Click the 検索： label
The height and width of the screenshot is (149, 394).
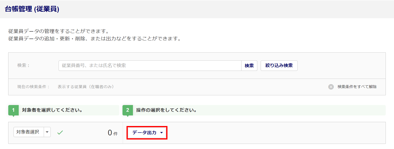click(23, 66)
